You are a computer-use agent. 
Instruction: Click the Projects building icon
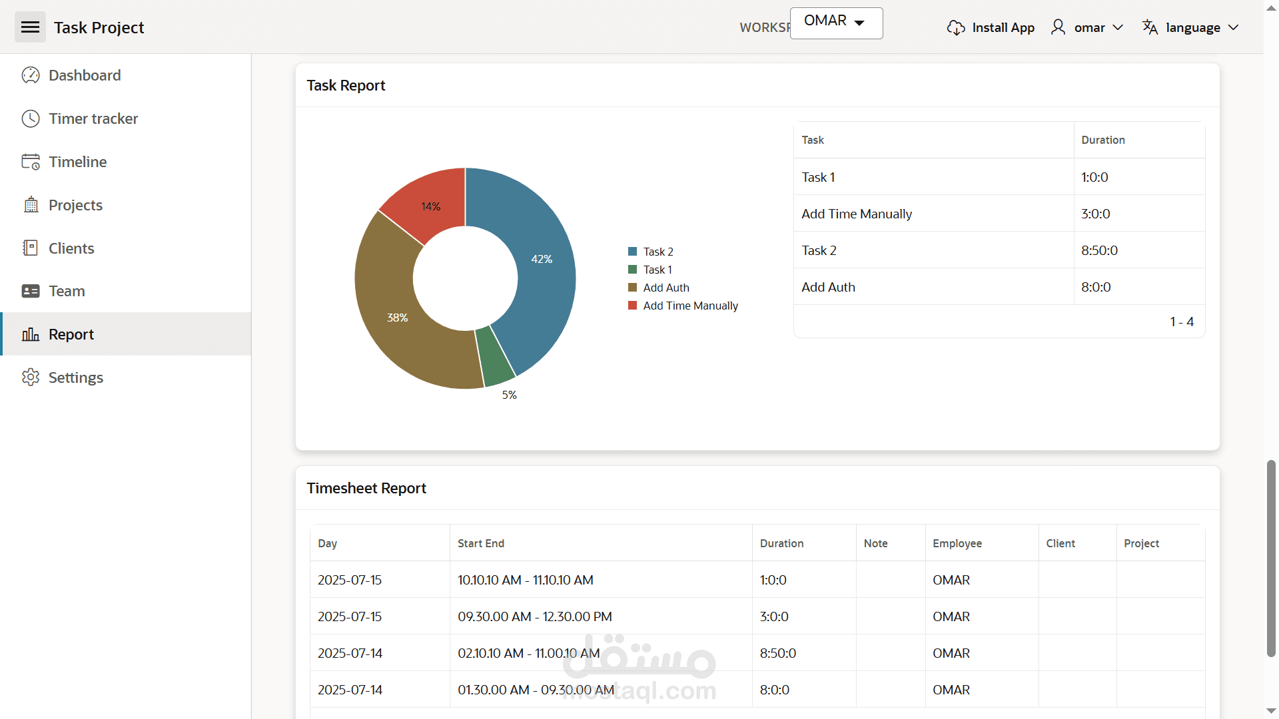point(31,205)
